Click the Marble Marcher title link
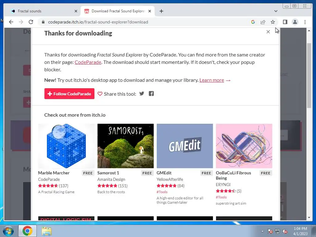 pyautogui.click(x=54, y=173)
